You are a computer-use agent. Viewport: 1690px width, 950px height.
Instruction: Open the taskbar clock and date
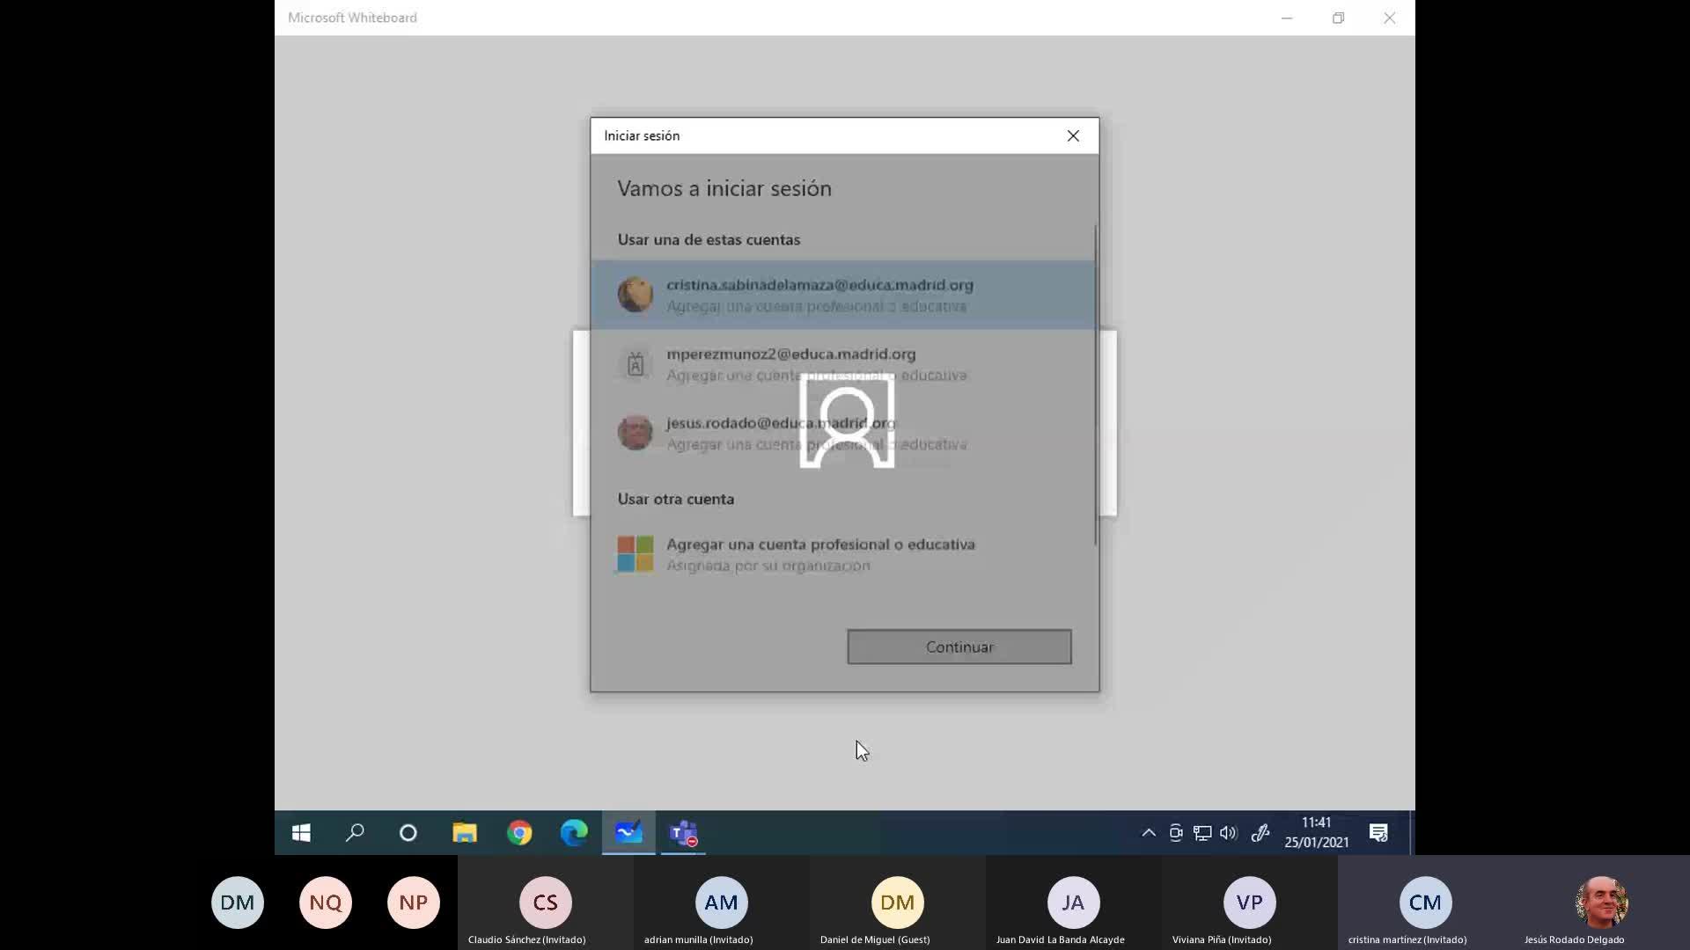(1316, 833)
